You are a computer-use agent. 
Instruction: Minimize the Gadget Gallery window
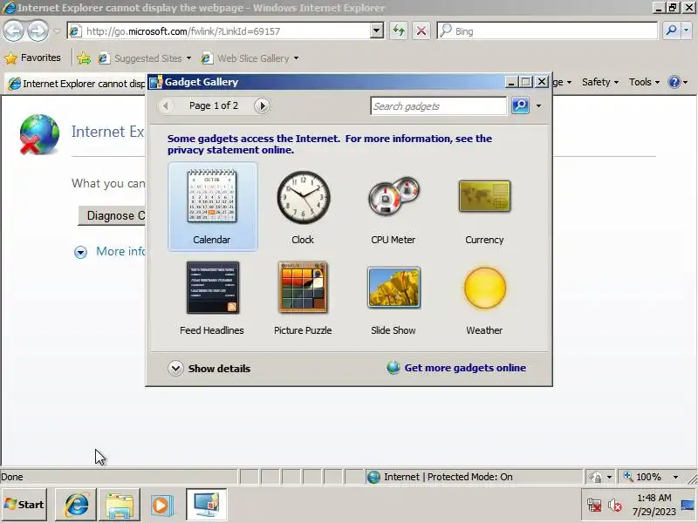coord(511,82)
